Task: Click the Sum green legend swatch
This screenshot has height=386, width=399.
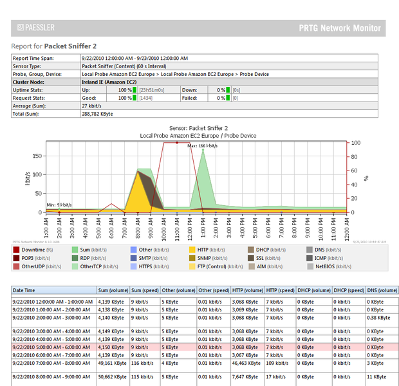Action: coord(75,250)
